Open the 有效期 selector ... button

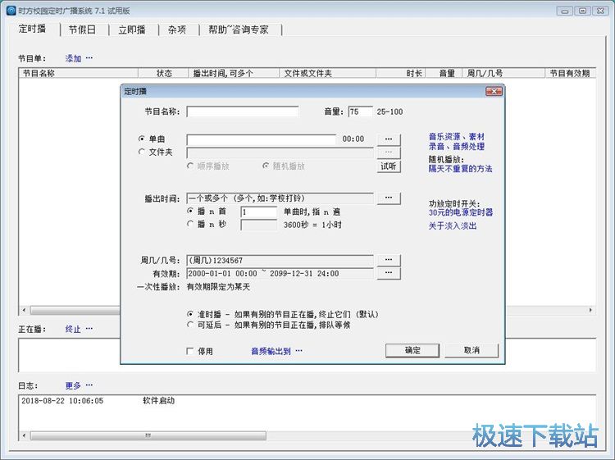pyautogui.click(x=389, y=273)
